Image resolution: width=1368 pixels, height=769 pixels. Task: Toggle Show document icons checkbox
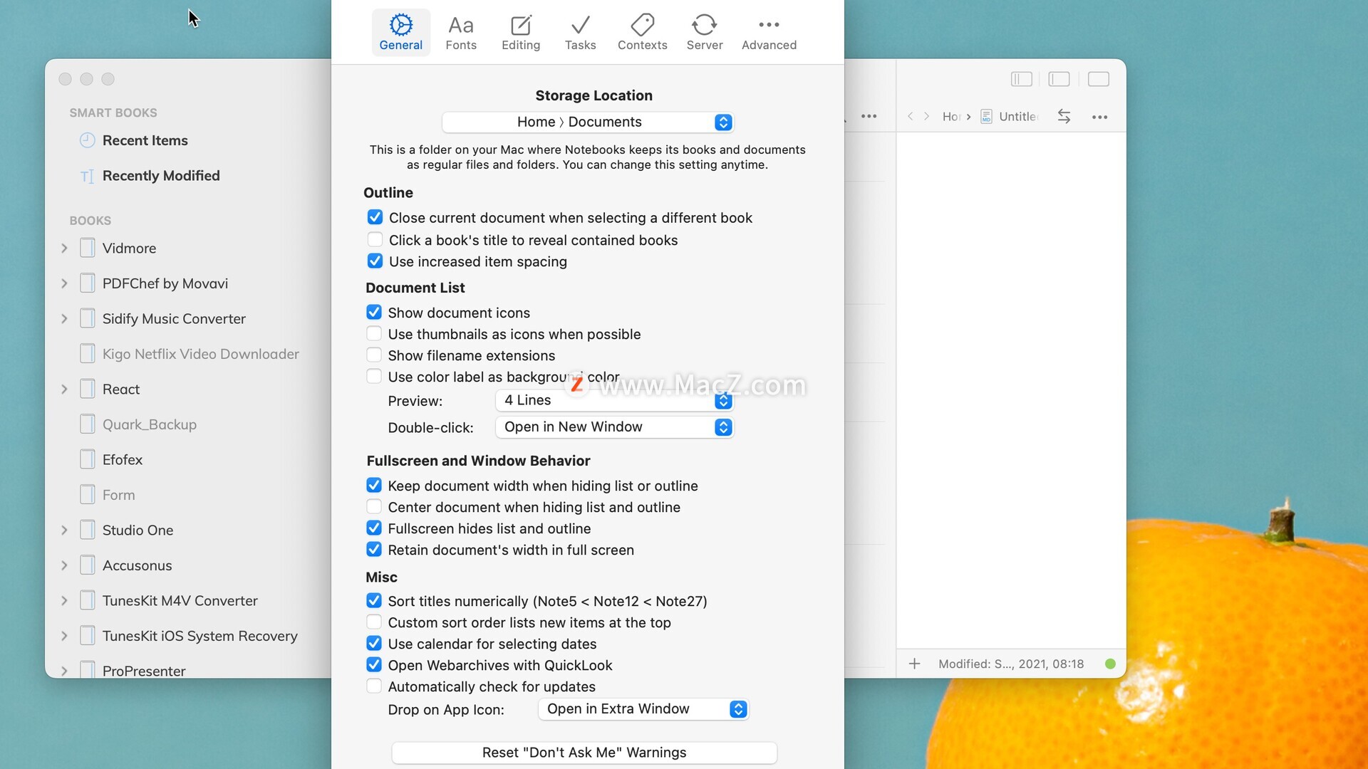tap(374, 312)
